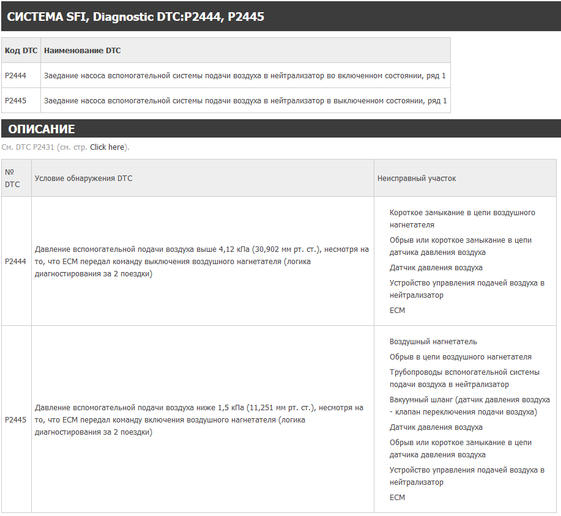Click the 'Условие обнаружения DTC' column header

click(83, 178)
